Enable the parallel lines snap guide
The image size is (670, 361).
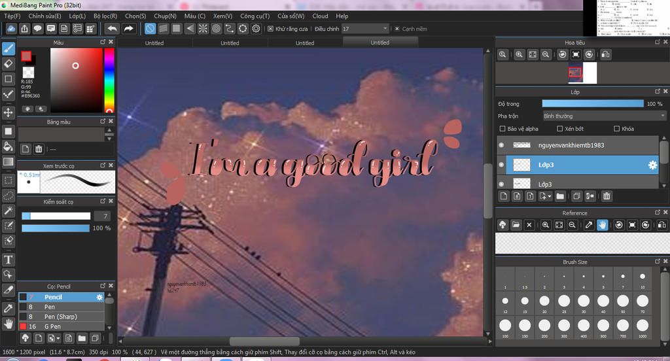point(163,29)
